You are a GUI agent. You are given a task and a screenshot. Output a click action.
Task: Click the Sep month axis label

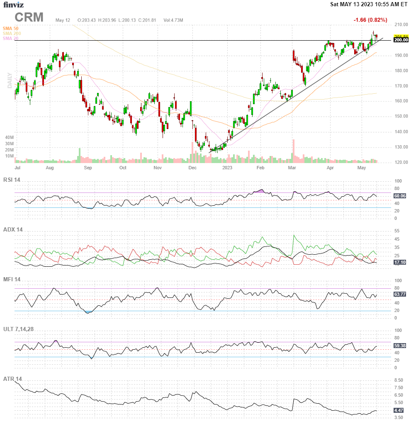click(x=88, y=168)
